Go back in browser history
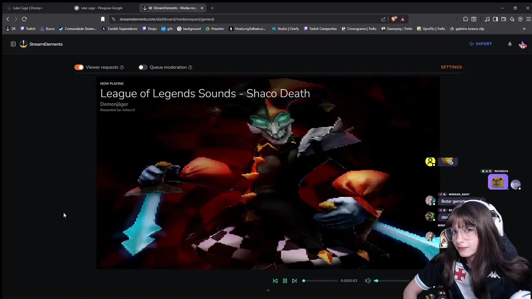Screen dimensions: 532x299 point(7,19)
